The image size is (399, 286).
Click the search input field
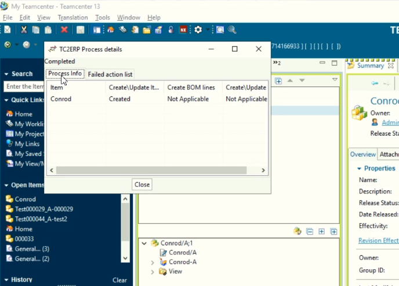coord(24,86)
